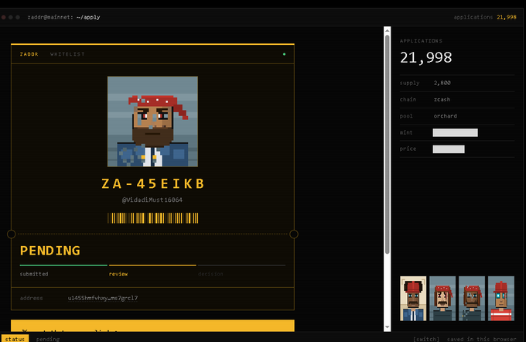Click the review step label
526x342 pixels.
(x=118, y=274)
